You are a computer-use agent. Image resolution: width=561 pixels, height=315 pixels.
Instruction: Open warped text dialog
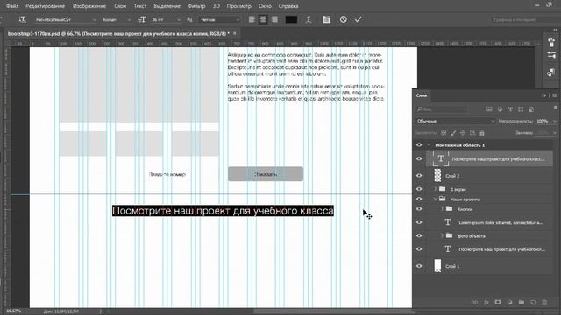point(309,19)
